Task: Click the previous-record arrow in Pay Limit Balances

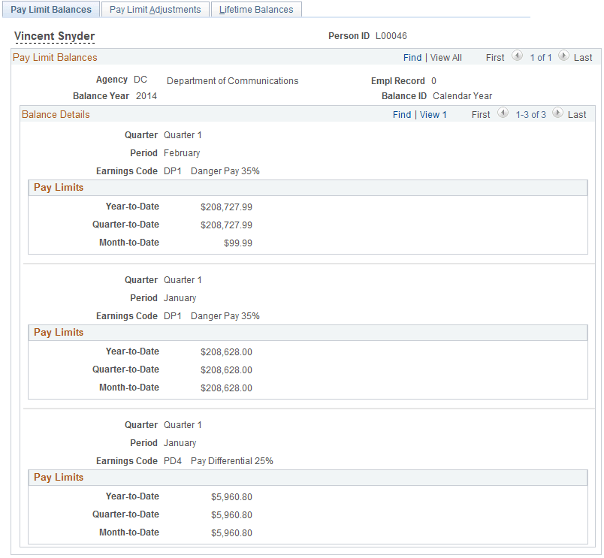Action: pyautogui.click(x=517, y=56)
